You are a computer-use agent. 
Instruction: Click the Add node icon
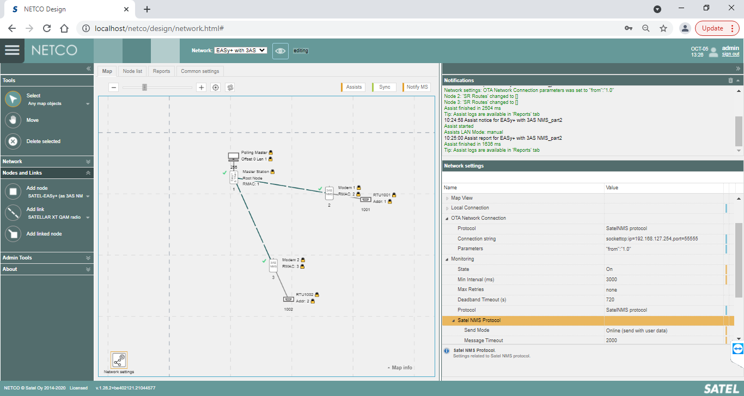click(13, 191)
